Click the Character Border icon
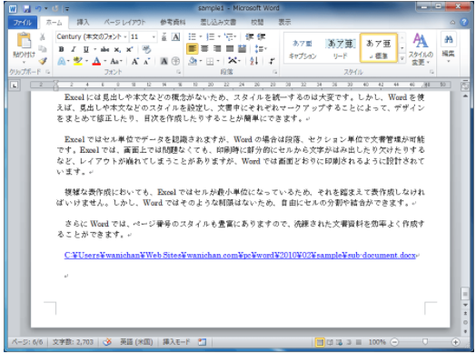 pos(175,37)
